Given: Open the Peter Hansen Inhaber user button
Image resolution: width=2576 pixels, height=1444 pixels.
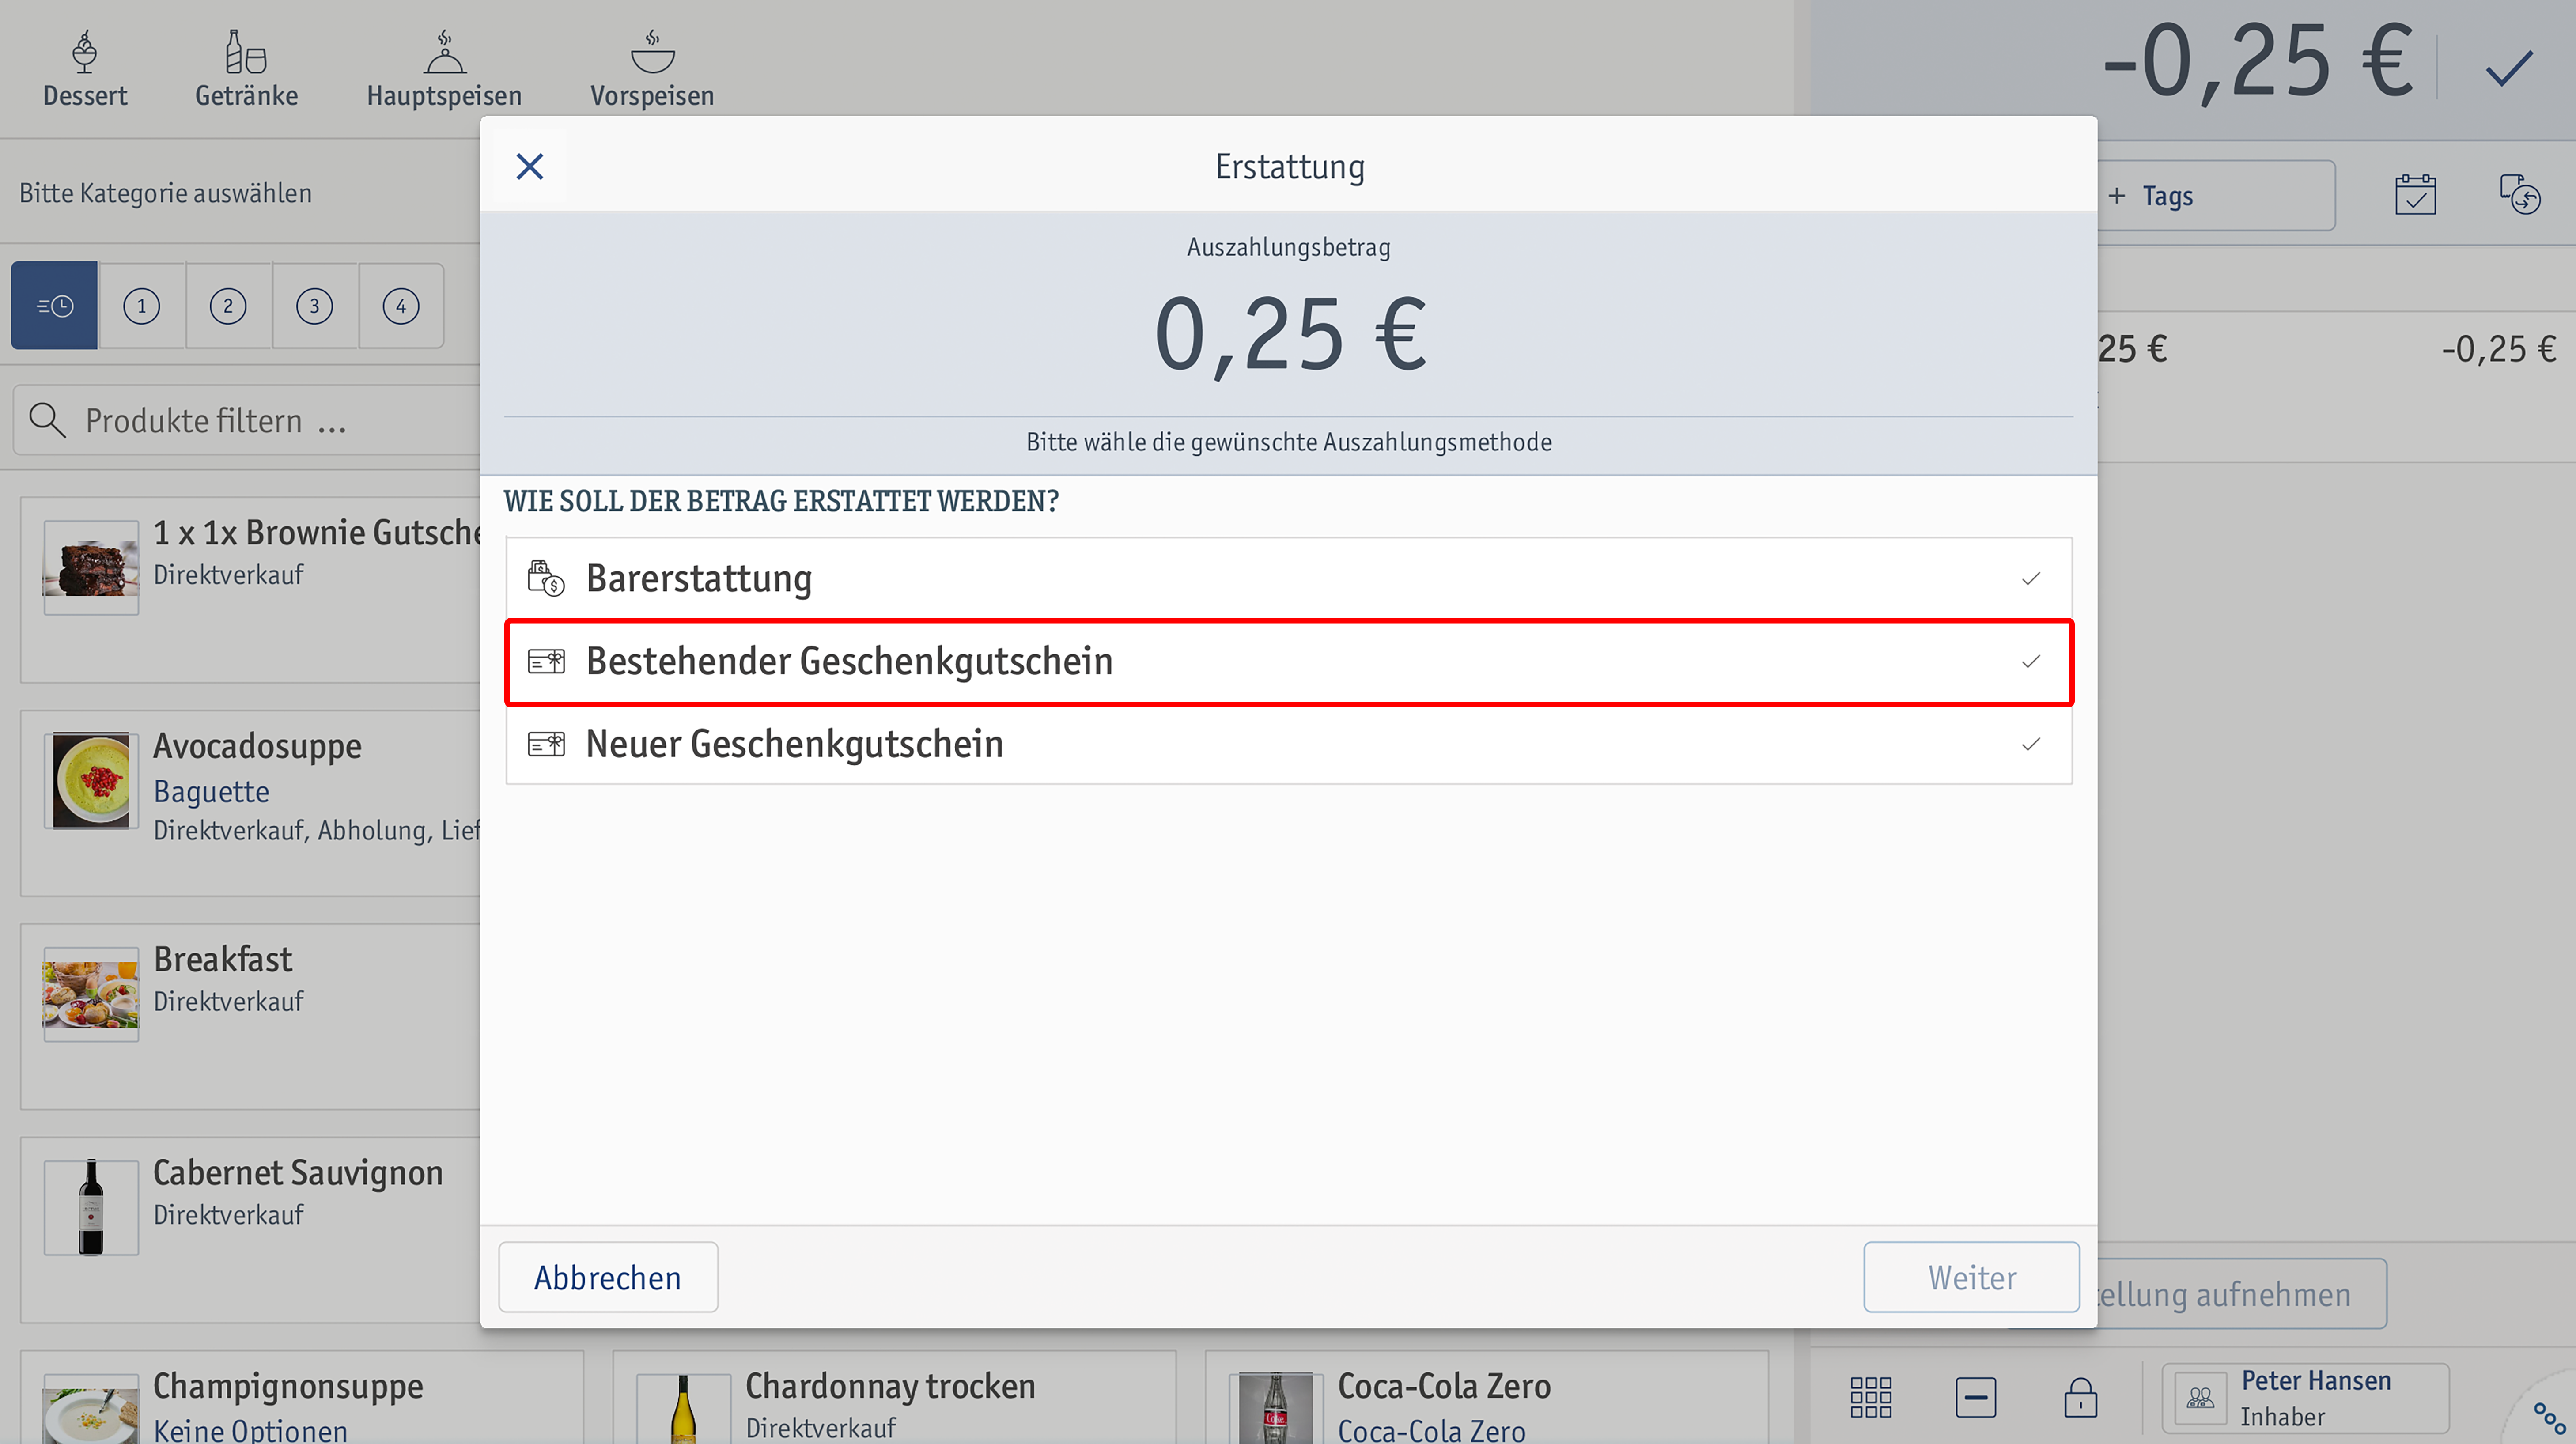Looking at the screenshot, I should (x=2305, y=1397).
